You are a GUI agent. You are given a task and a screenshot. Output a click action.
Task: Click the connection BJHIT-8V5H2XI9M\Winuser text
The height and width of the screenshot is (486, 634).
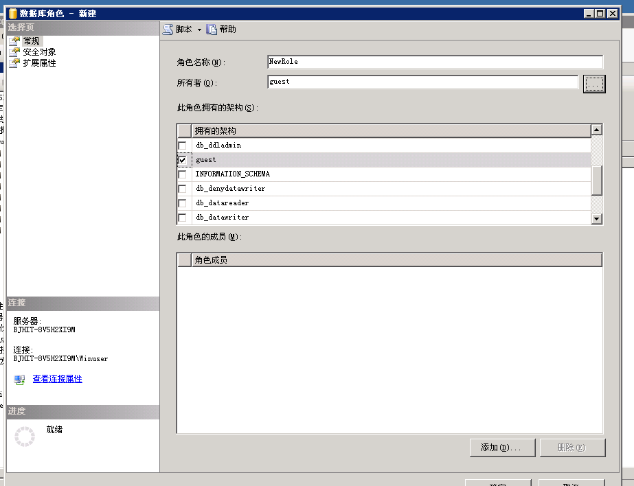[60, 359]
